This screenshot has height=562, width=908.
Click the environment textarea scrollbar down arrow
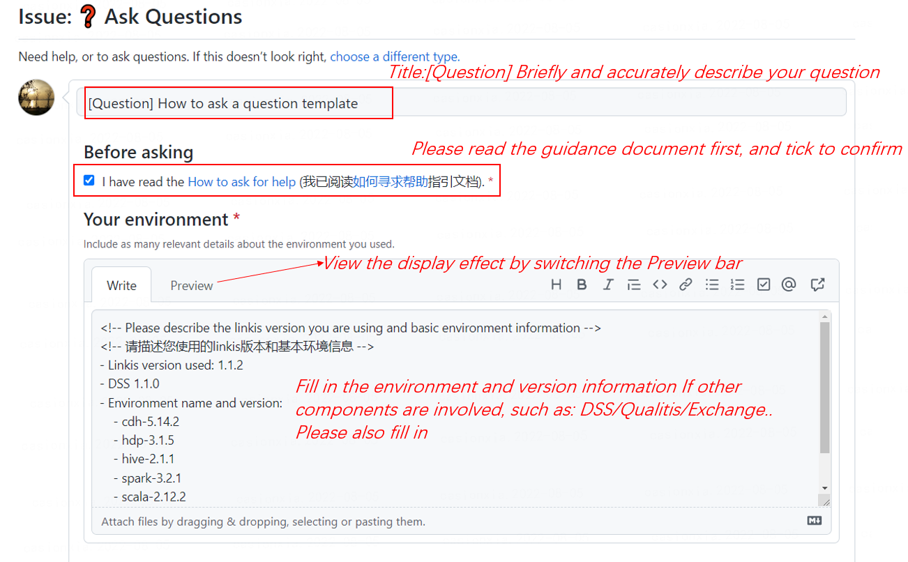point(825,488)
